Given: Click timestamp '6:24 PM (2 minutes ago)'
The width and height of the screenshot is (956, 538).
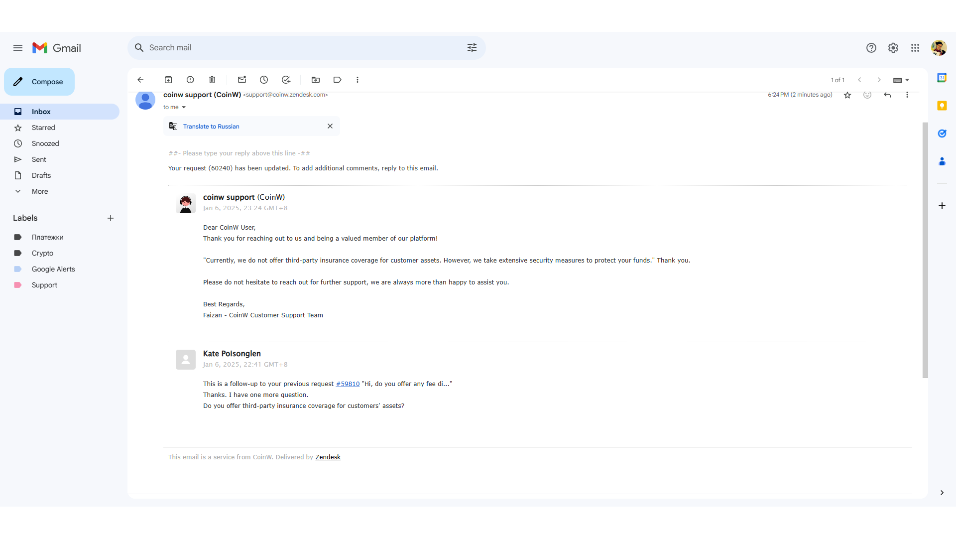Looking at the screenshot, I should coord(800,95).
